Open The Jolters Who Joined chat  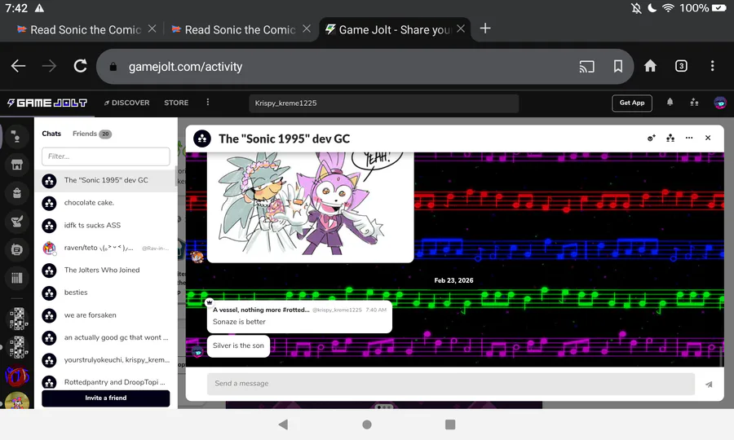106,271
